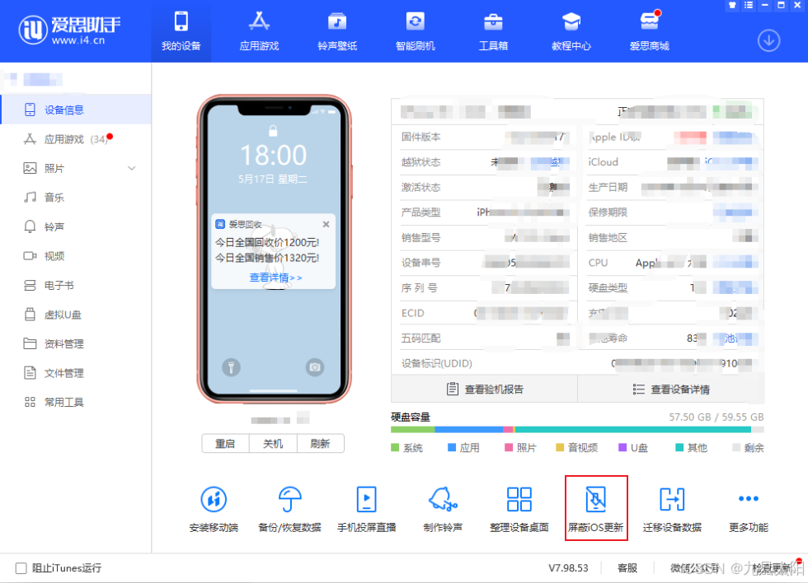Click U盘 purple legend swatch
808x583 pixels.
tap(622, 448)
